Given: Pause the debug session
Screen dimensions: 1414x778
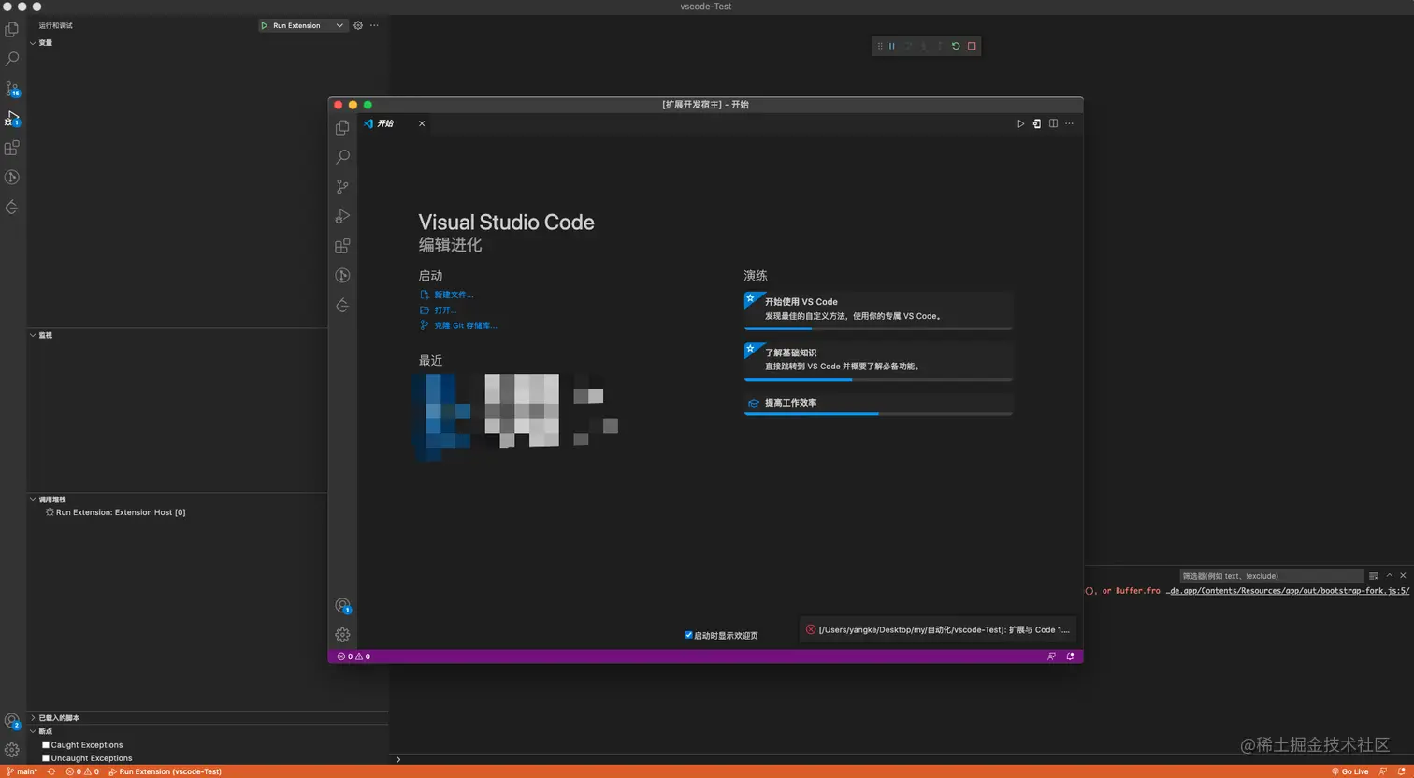Looking at the screenshot, I should coord(892,46).
